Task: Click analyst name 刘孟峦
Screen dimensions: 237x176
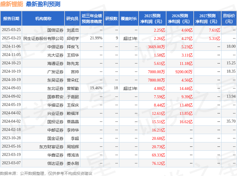Action: [73, 30]
